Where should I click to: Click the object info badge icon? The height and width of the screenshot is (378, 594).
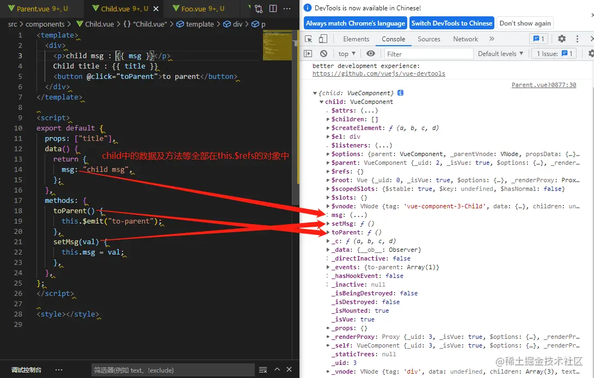pos(400,92)
